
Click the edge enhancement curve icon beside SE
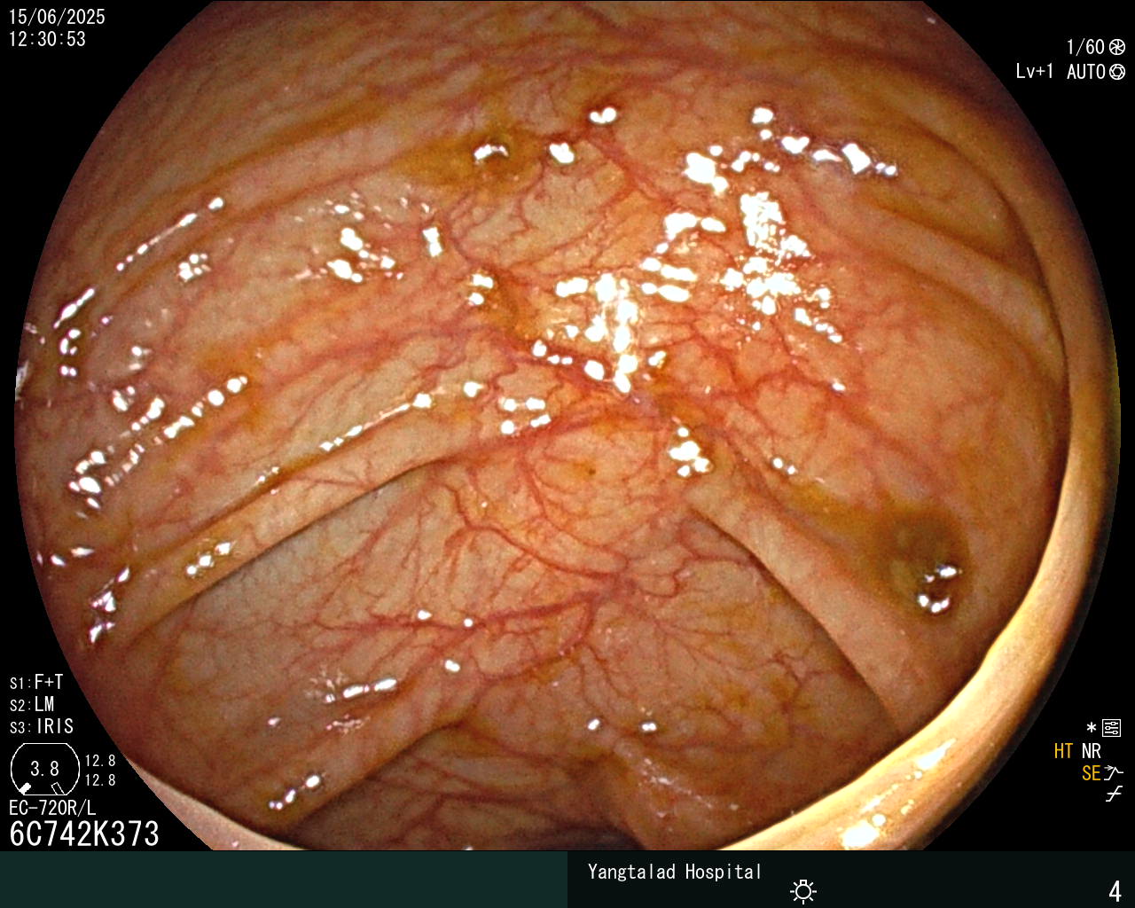tap(1114, 773)
